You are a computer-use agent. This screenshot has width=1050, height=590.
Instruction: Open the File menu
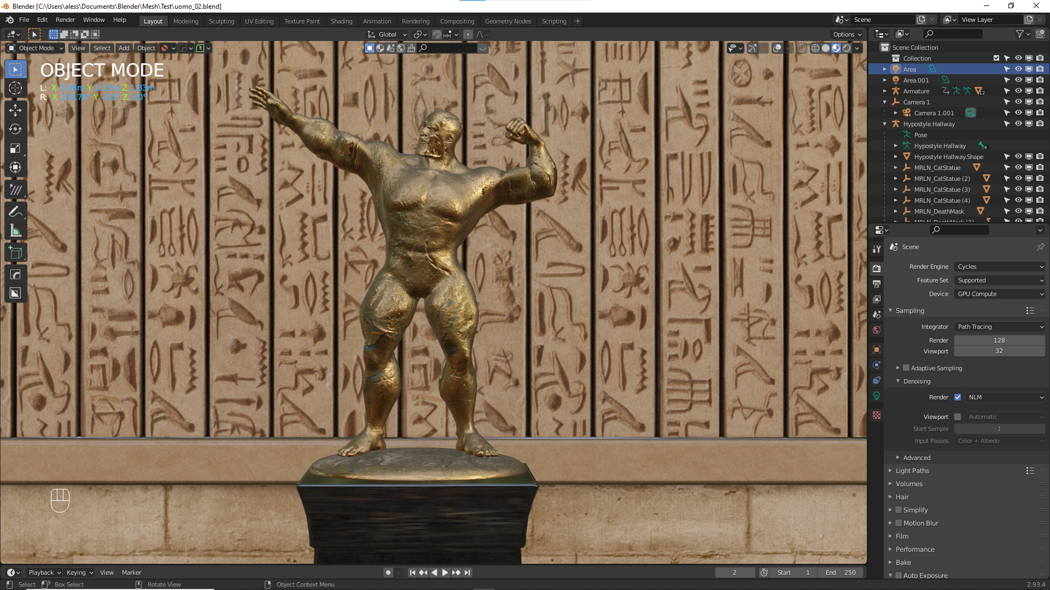tap(24, 20)
